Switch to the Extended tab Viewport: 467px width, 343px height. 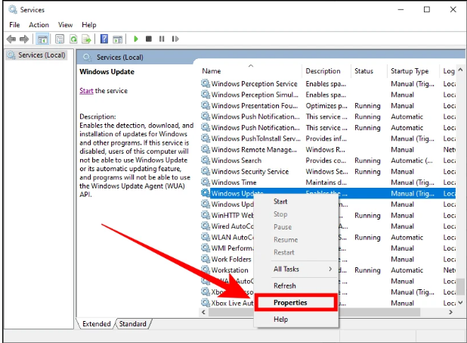96,324
